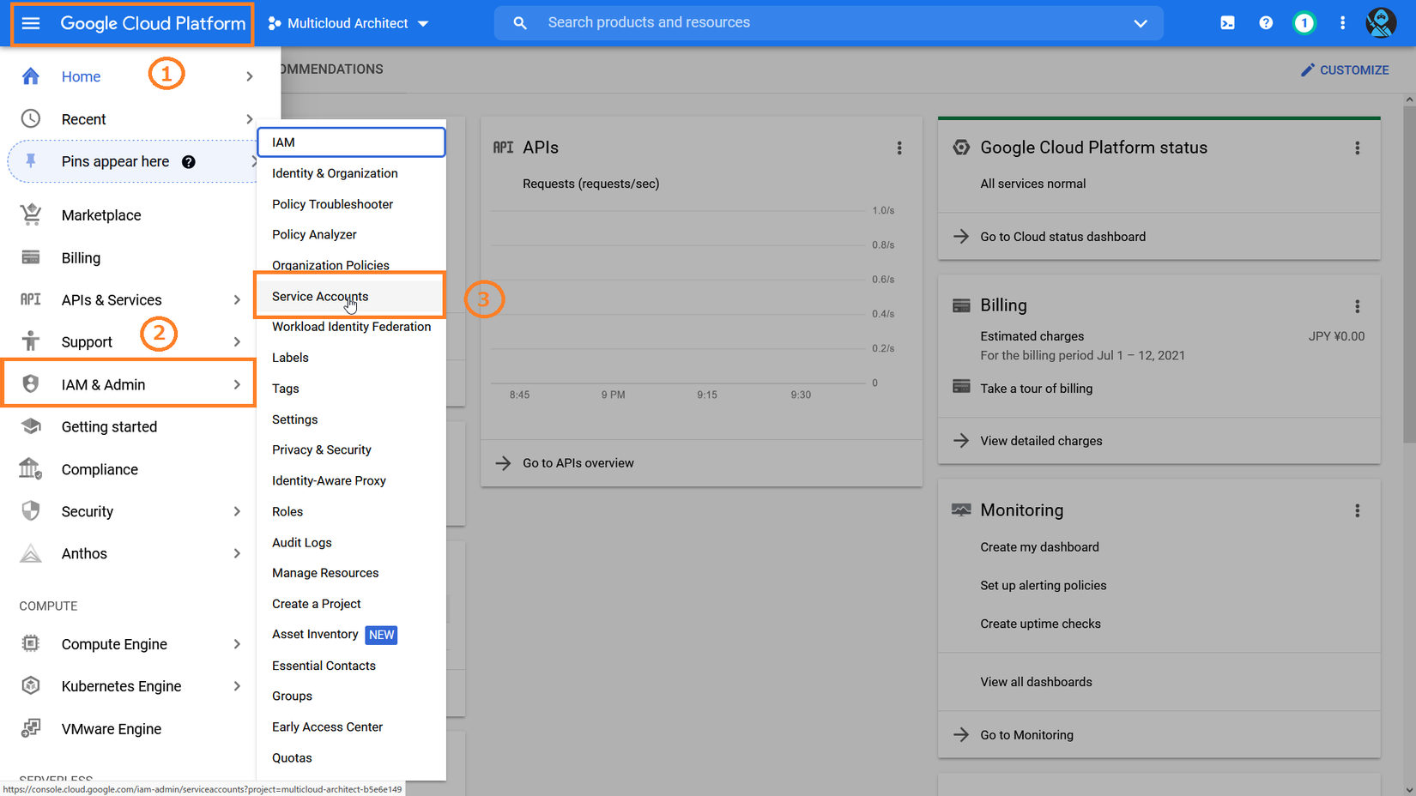Expand the search bar dropdown arrow
This screenshot has height=796, width=1416.
pos(1140,23)
